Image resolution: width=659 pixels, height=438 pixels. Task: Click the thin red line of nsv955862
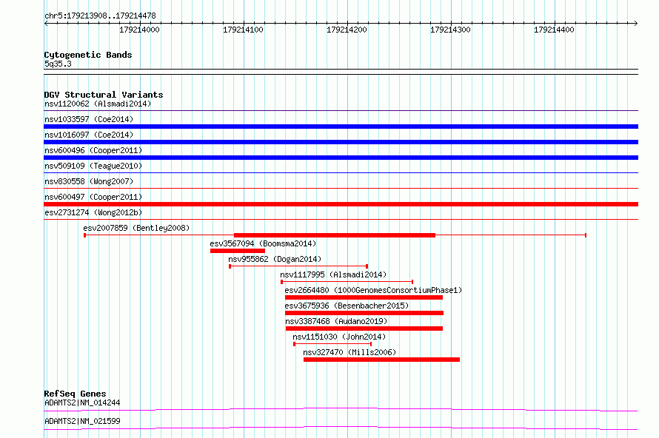tap(298, 266)
